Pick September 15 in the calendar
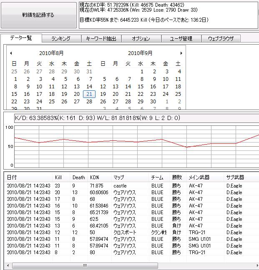The image size is (259, 270). 141,86
